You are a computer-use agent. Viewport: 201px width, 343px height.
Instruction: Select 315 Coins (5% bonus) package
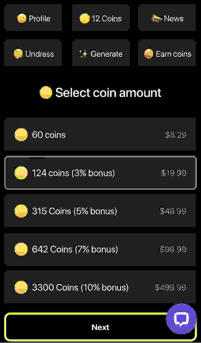[100, 211]
